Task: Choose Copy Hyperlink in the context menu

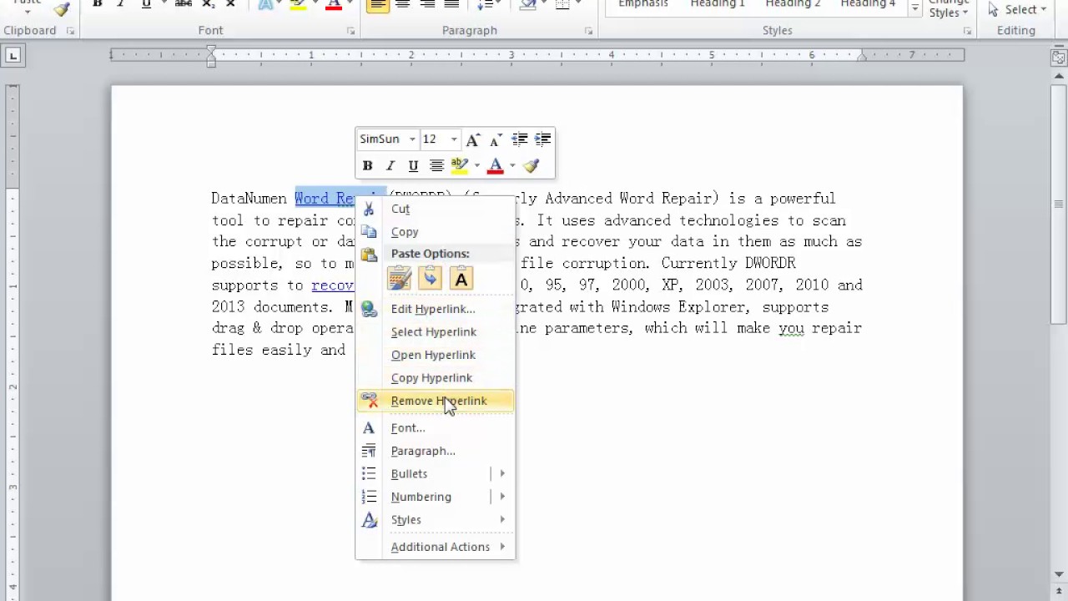Action: [x=436, y=377]
